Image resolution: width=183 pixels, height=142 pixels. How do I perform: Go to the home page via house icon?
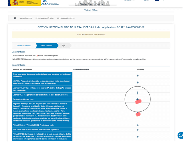tap(15, 18)
